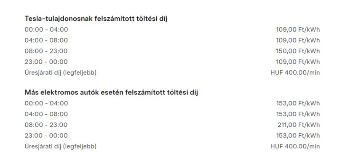Select the Tesla 08:00 - 23:00 time slot
This screenshot has height=161, width=337.
click(x=46, y=51)
